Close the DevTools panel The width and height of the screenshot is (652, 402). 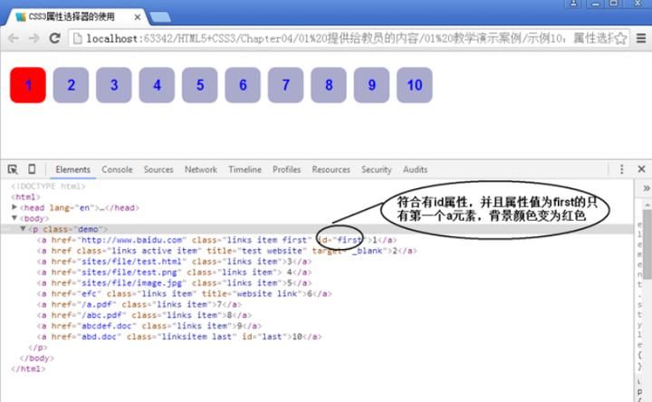point(641,168)
